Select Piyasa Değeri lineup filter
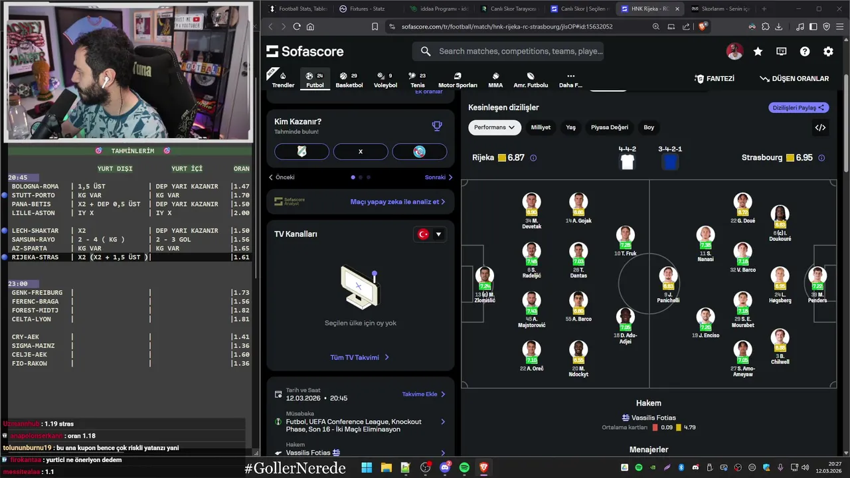The width and height of the screenshot is (850, 478). pyautogui.click(x=610, y=127)
